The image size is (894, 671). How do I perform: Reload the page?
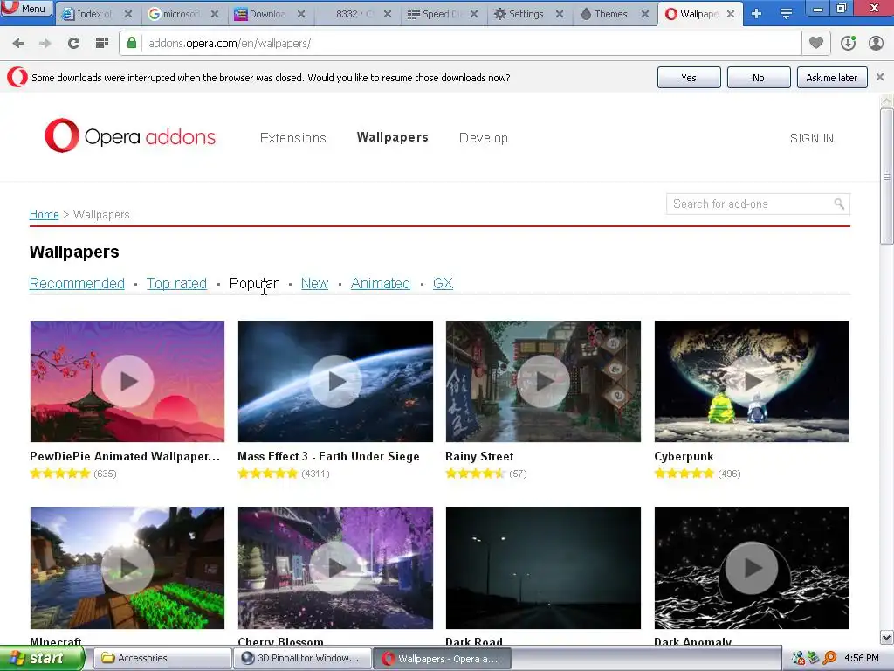pyautogui.click(x=73, y=44)
